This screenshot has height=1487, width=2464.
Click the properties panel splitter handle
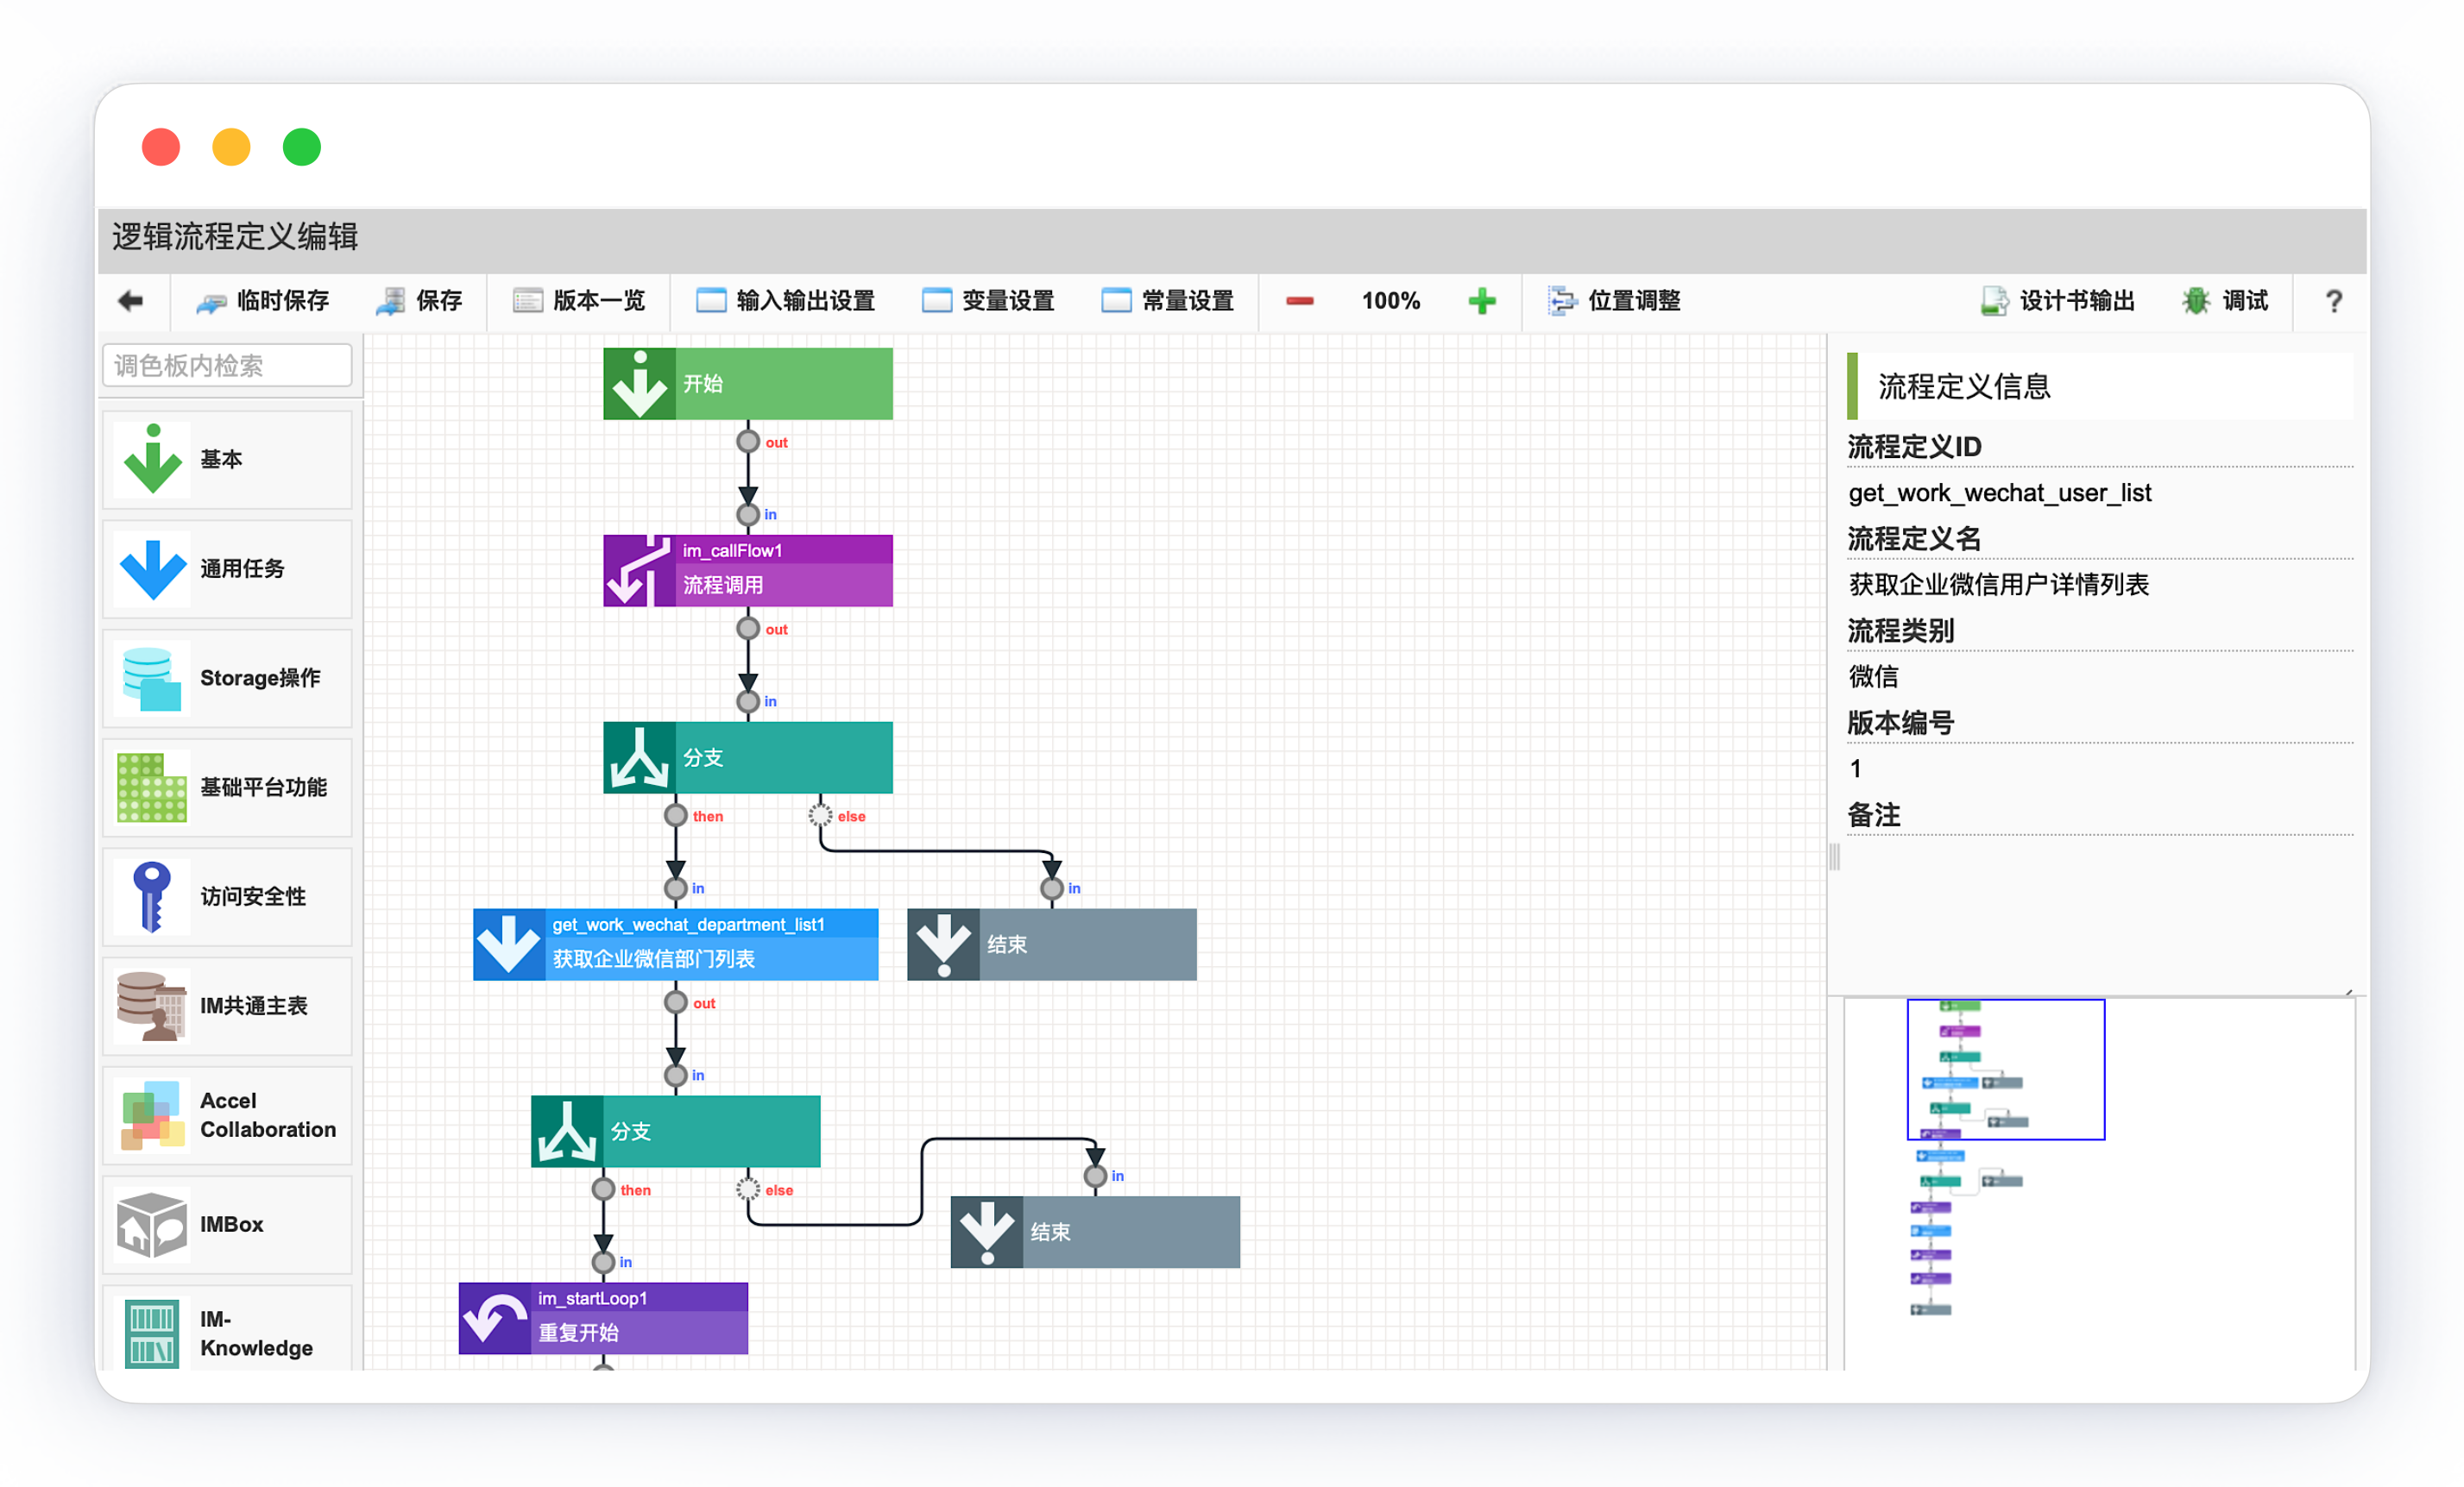click(x=1834, y=856)
